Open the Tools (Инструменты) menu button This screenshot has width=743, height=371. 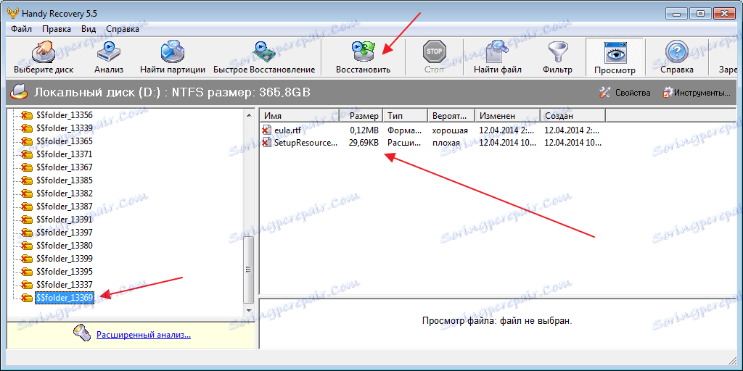696,92
